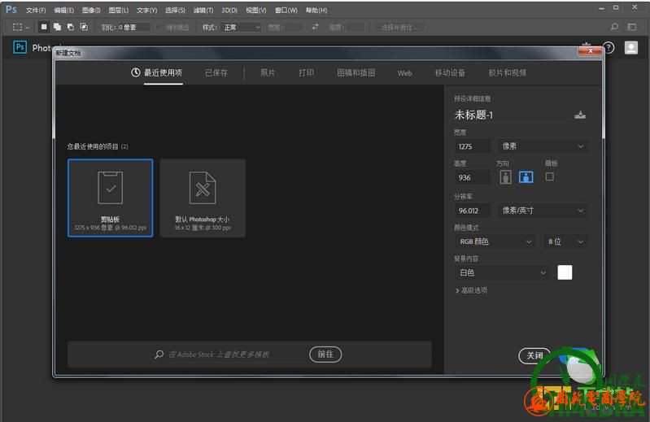
Task: Click the Adobe Stock template search field
Action: 235,355
